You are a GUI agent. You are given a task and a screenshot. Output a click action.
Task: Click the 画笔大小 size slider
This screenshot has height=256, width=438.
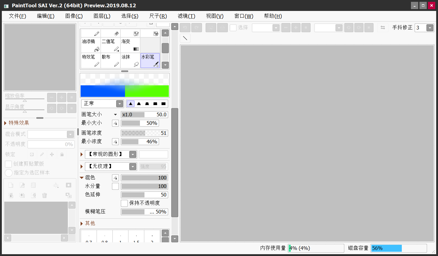[x=144, y=114]
